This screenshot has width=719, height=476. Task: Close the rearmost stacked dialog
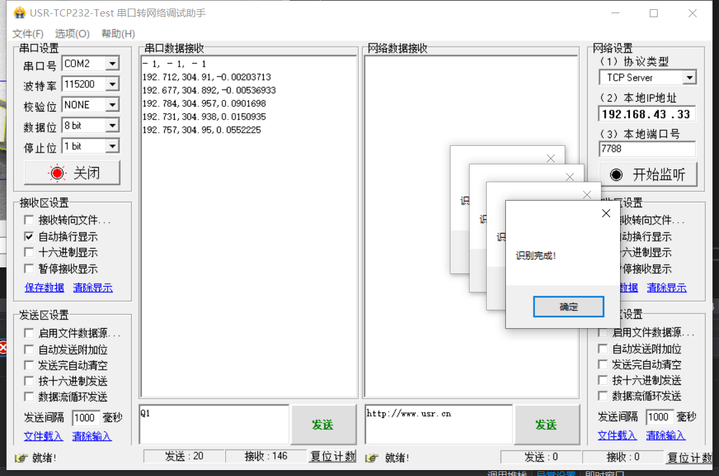coord(551,158)
